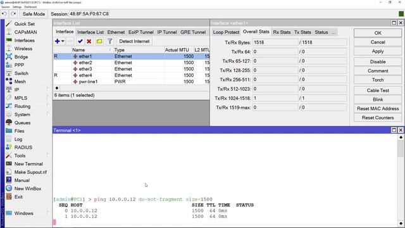Open Quick Set from sidebar
Screen dimensions: 405x228
[x=24, y=24]
